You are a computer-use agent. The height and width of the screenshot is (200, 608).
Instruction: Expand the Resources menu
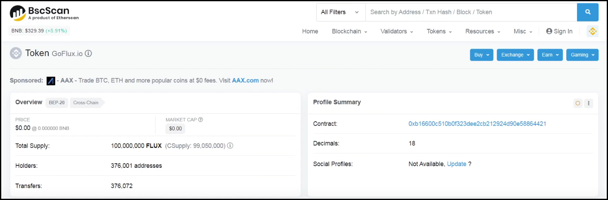point(483,31)
